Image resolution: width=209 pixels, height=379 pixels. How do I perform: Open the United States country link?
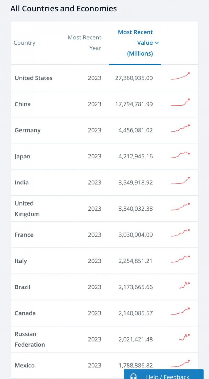[33, 78]
